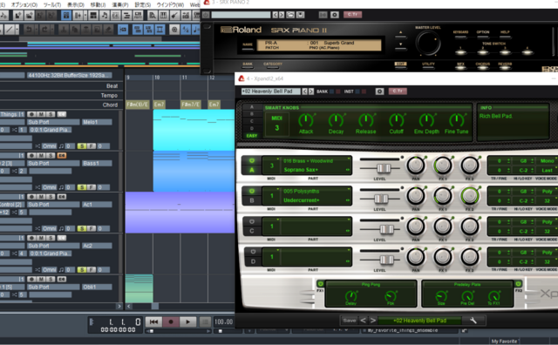Click the EC icon on the Bass1 track
The height and width of the screenshot is (345, 558).
click(x=62, y=155)
